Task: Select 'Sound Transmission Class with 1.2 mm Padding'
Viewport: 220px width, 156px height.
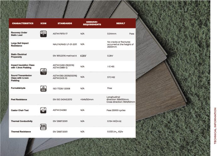Action: tap(21, 78)
